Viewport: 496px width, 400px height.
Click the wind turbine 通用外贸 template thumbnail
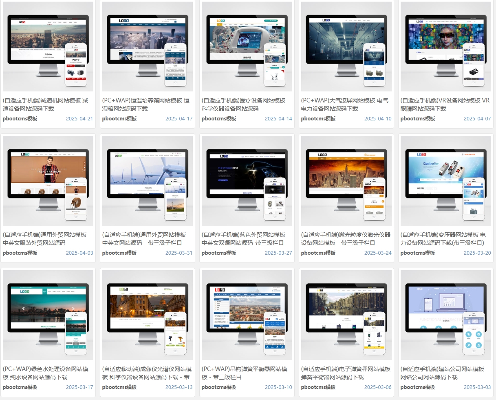(148, 181)
